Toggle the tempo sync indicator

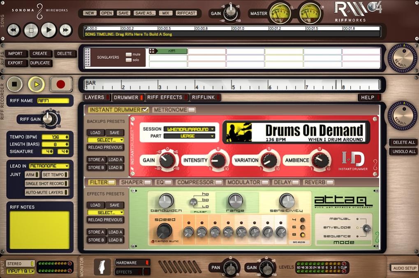point(153,241)
